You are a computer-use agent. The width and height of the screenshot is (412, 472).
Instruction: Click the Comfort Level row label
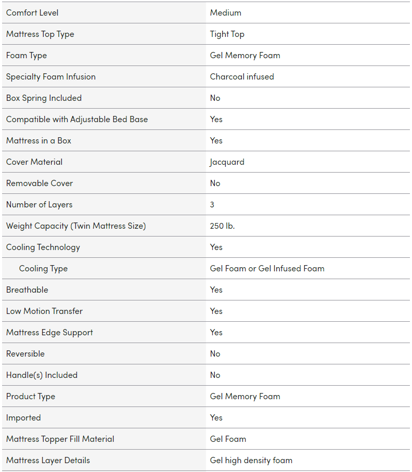click(32, 12)
